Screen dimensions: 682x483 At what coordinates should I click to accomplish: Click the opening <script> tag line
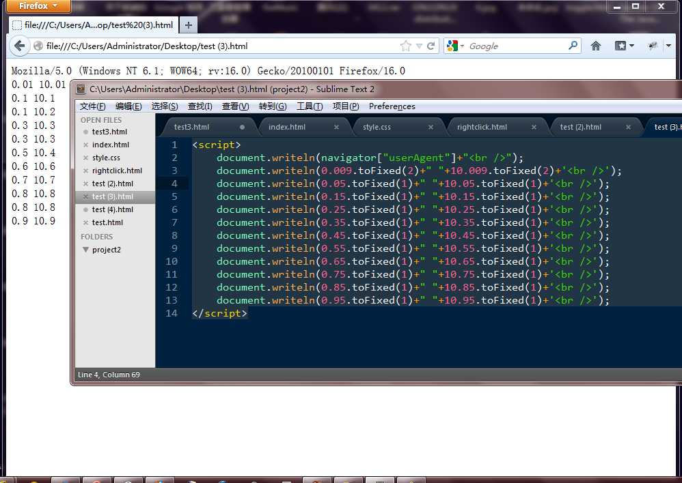click(216, 145)
